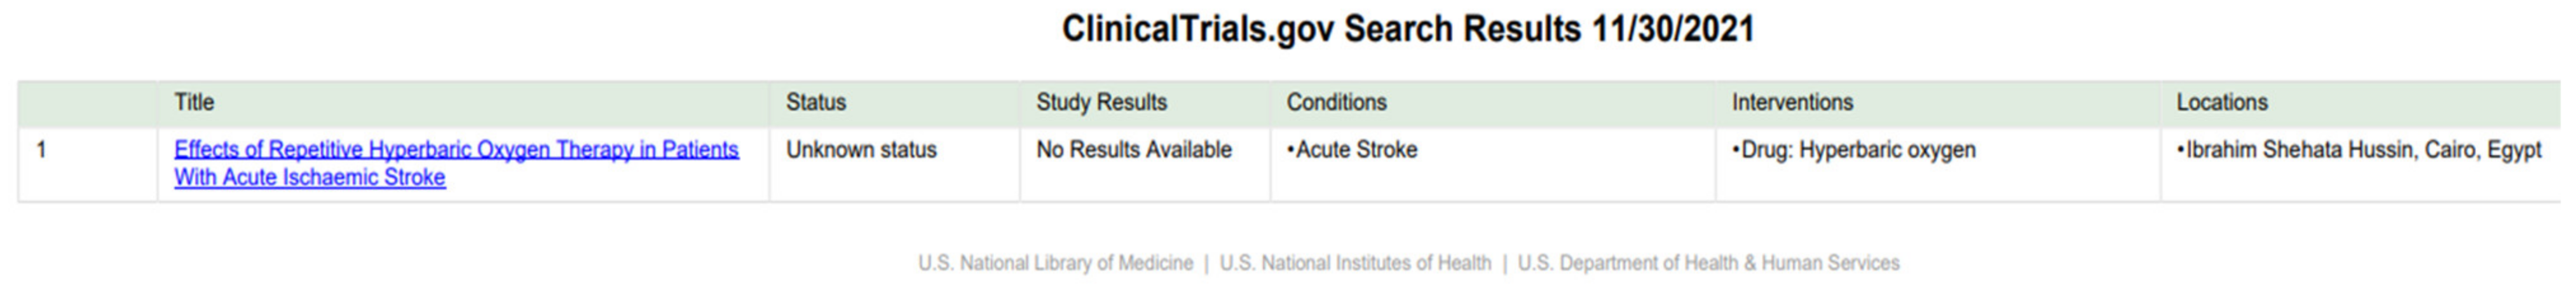2576x288 pixels.
Task: Click the Conditions column header
Action: [1336, 102]
